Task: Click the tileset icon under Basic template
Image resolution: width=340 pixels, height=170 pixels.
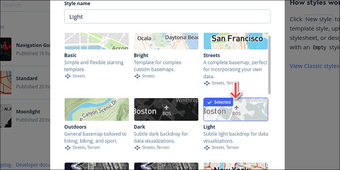Action: [68, 76]
